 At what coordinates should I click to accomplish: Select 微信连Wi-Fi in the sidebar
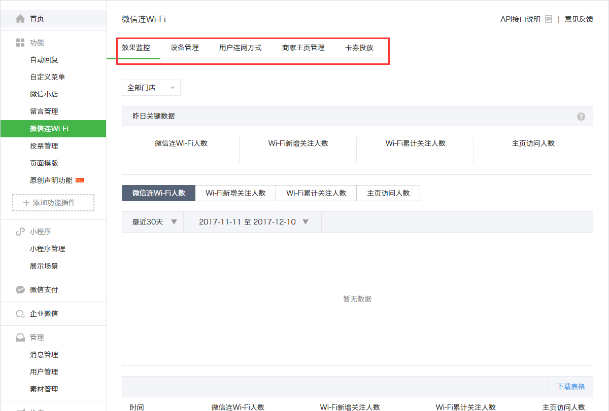tap(53, 129)
